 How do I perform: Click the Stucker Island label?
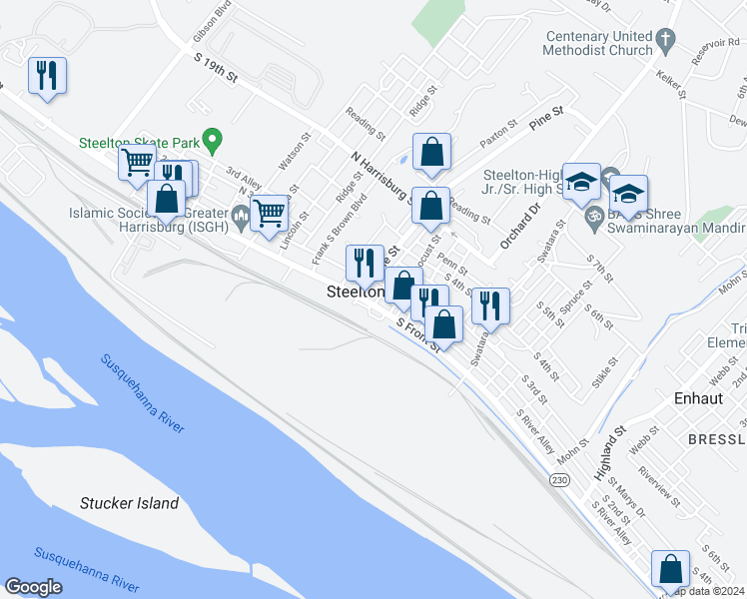point(129,503)
